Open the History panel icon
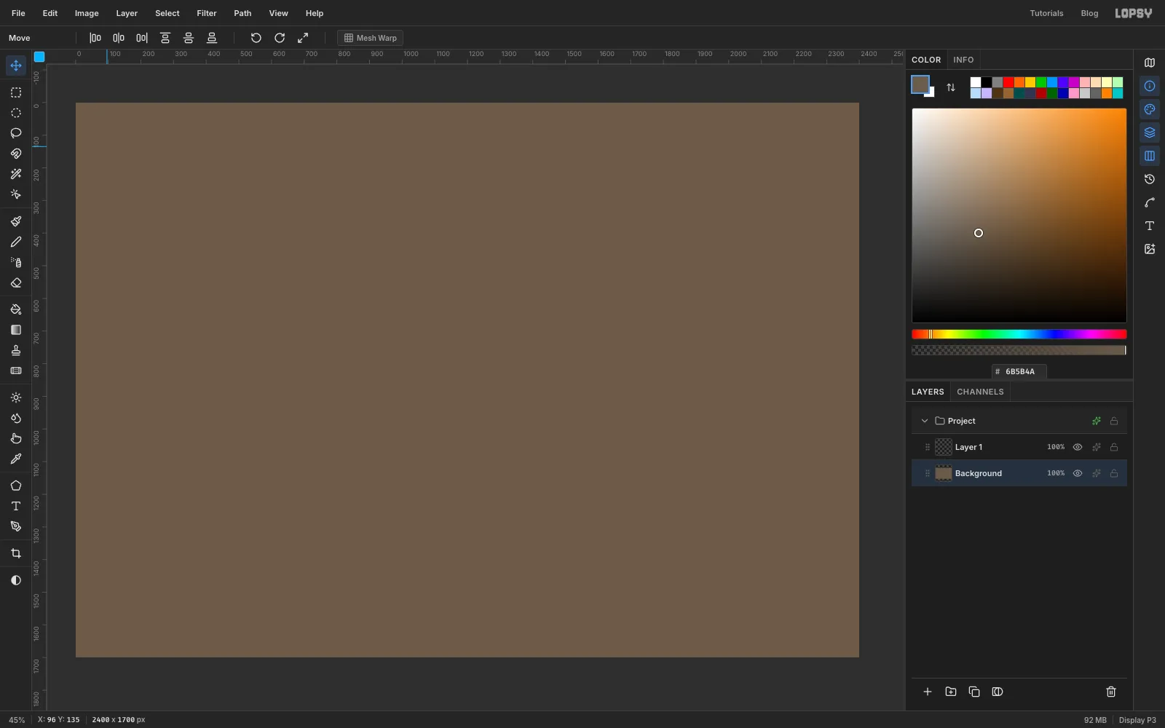The width and height of the screenshot is (1165, 728). coord(1150,179)
